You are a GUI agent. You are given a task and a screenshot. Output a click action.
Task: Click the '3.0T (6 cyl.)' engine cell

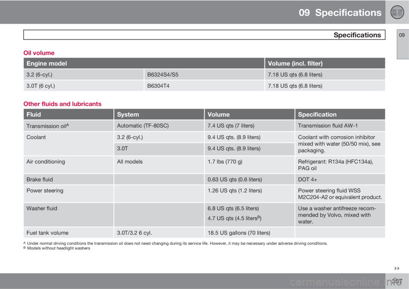(84, 86)
